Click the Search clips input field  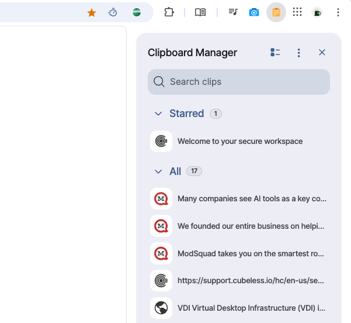239,82
